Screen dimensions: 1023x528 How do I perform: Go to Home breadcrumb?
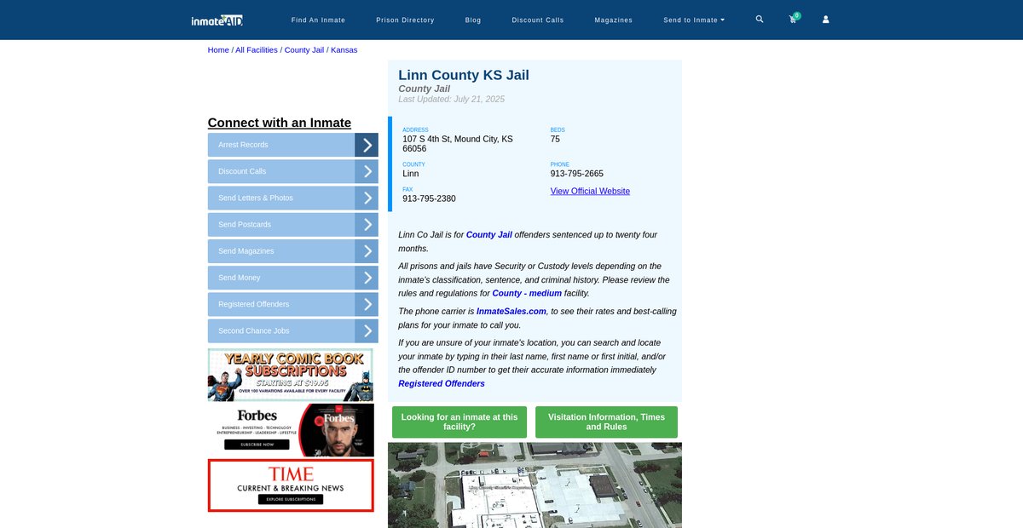218,50
